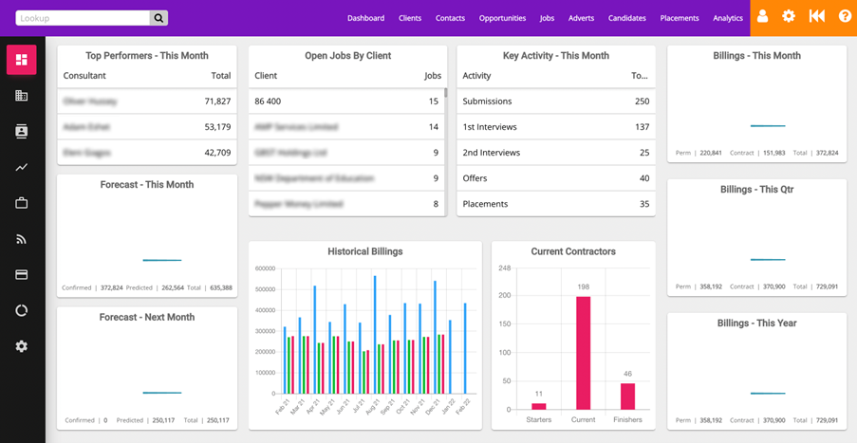The width and height of the screenshot is (857, 443).
Task: Switch to the Analytics menu item
Action: pyautogui.click(x=728, y=18)
